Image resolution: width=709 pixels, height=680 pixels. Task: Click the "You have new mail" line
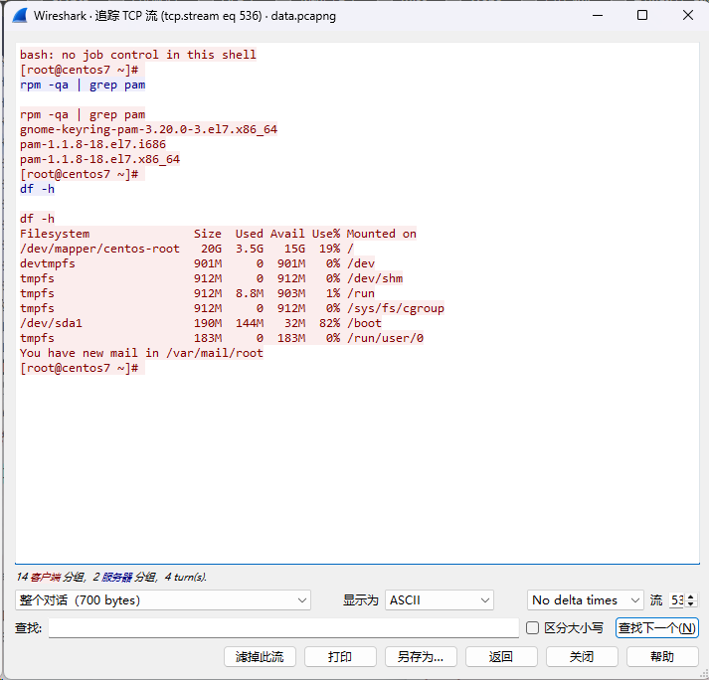tap(141, 353)
